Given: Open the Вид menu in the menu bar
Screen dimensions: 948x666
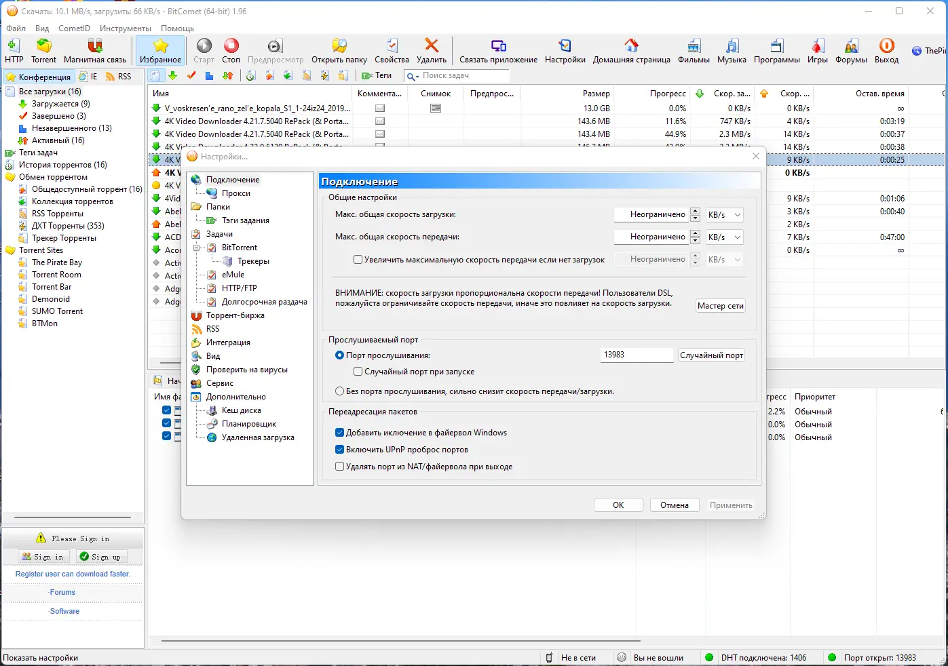Looking at the screenshot, I should click(x=42, y=28).
